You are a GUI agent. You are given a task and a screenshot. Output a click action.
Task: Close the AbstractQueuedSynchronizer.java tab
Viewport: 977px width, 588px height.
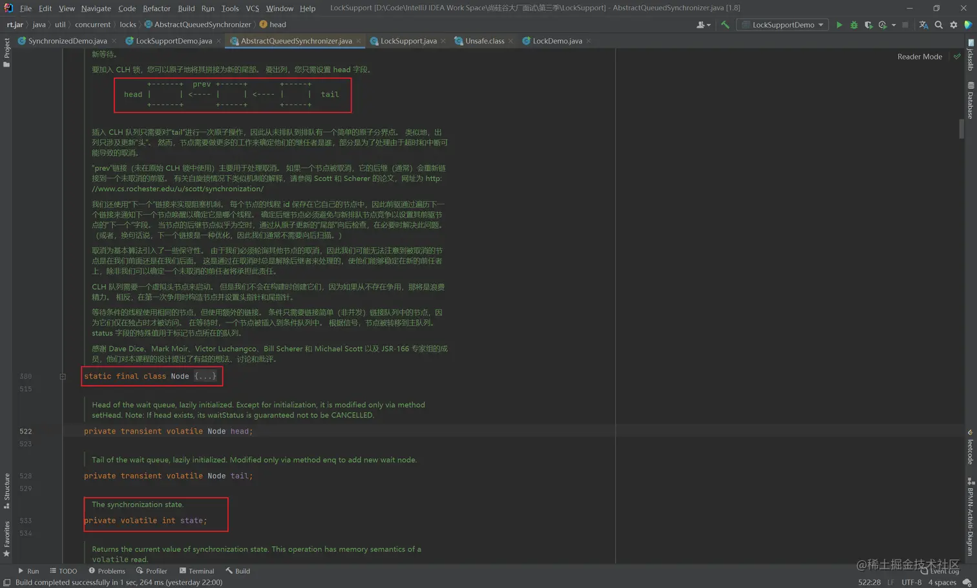click(359, 41)
